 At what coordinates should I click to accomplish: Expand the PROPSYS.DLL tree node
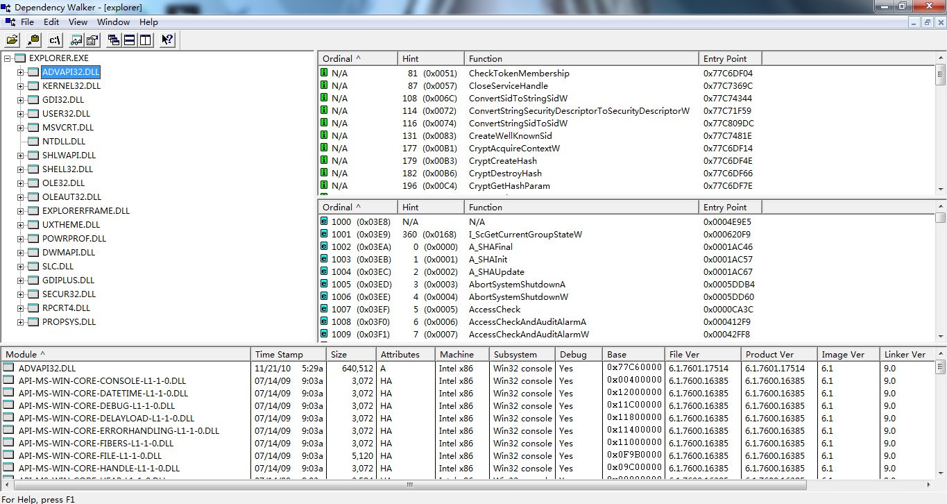click(x=20, y=322)
